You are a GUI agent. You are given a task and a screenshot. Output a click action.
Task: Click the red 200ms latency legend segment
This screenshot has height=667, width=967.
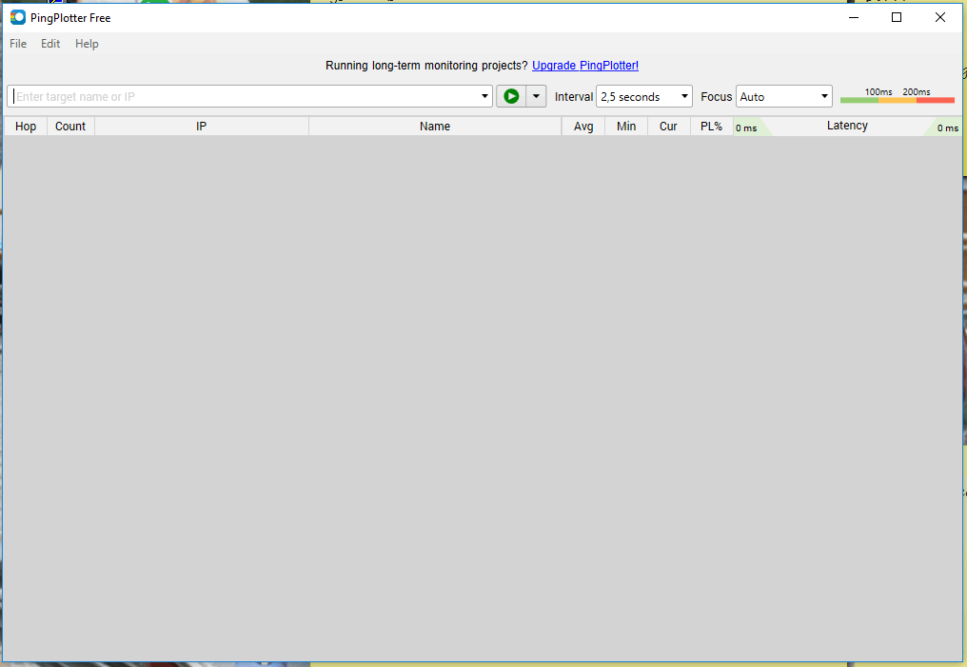[x=936, y=100]
